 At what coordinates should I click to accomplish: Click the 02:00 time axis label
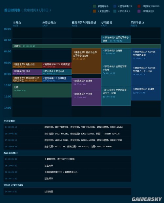(8, 40)
